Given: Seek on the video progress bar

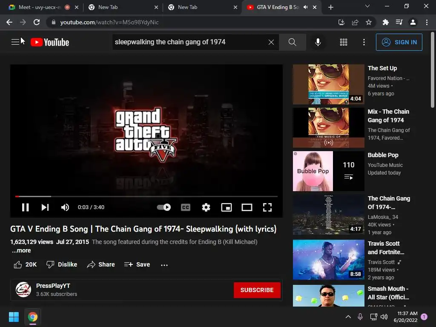Looking at the screenshot, I should 146,196.
